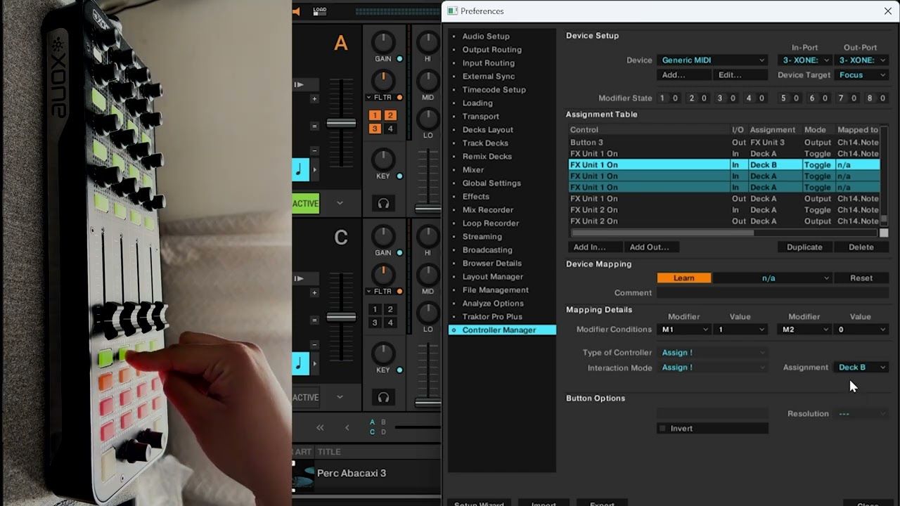
Task: Open the Transport preferences page
Action: pyautogui.click(x=481, y=117)
